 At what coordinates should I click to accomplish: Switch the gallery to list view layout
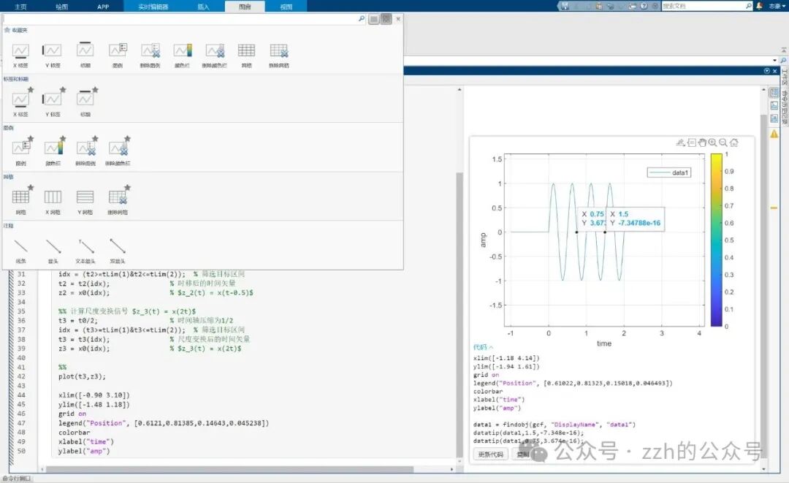coord(373,19)
